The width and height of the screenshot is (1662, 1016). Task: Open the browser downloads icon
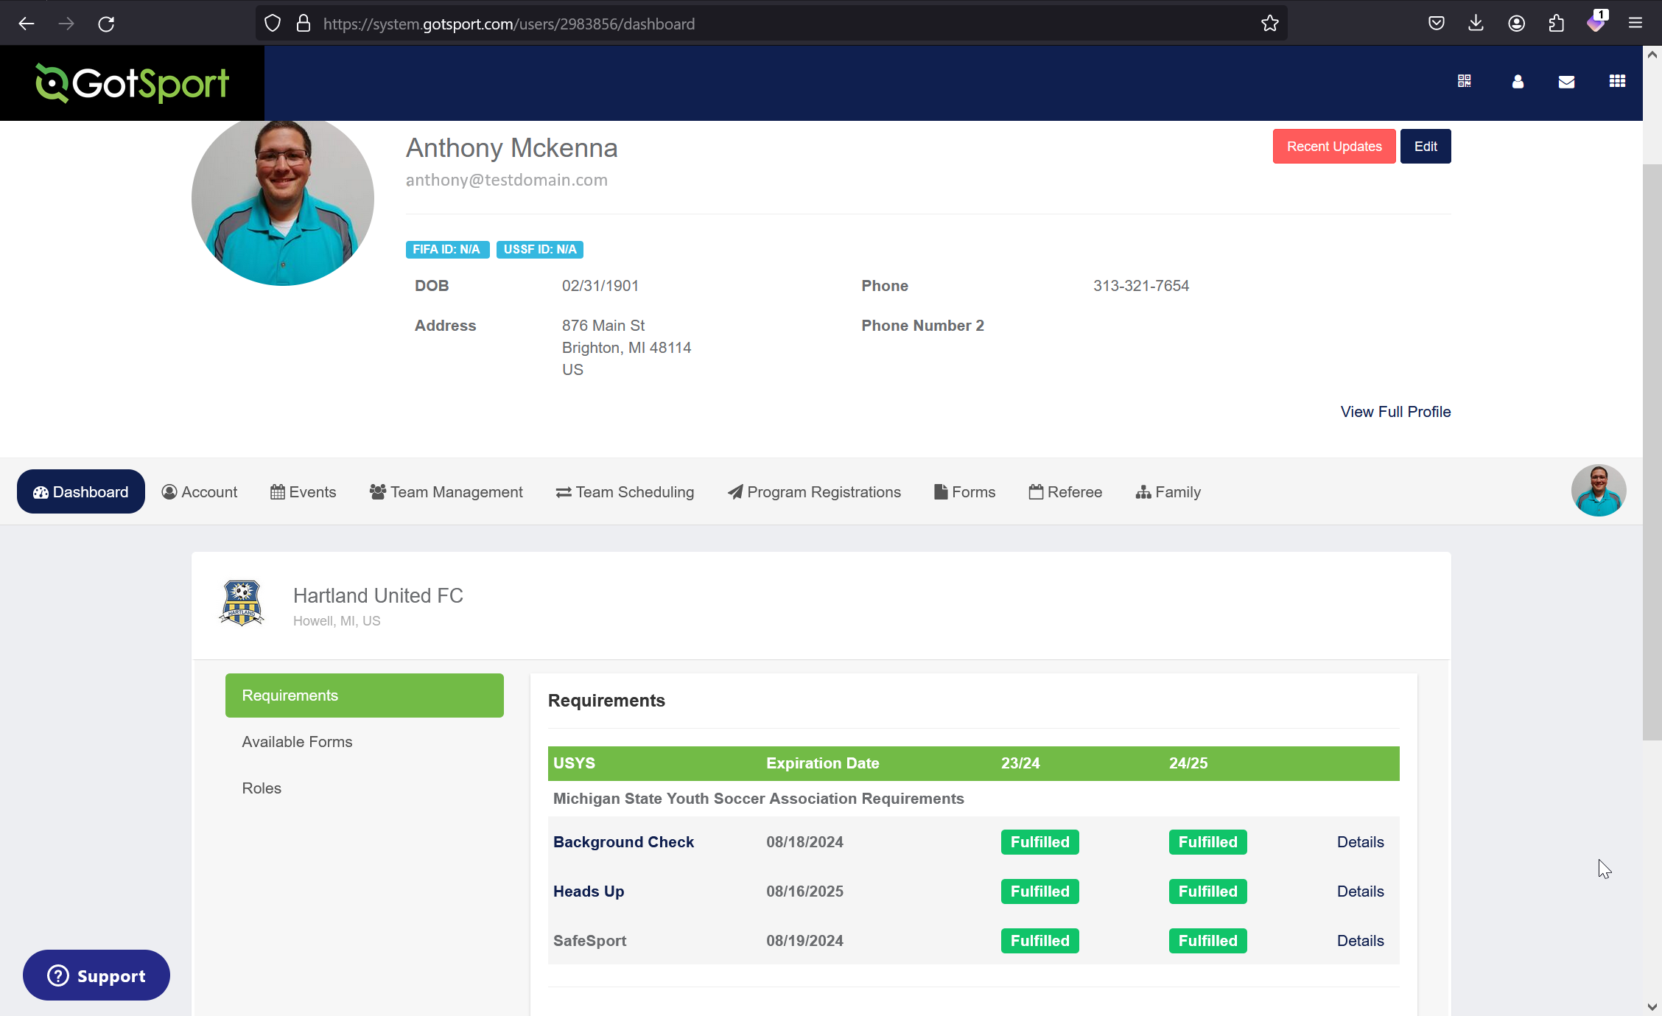(x=1476, y=24)
